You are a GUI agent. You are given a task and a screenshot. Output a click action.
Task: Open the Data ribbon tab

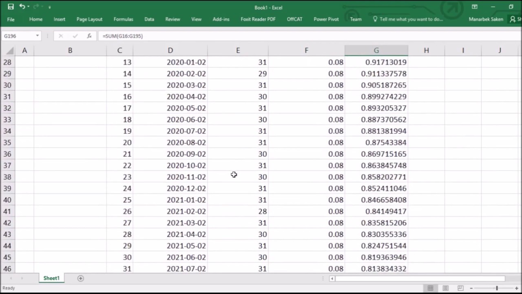[149, 19]
